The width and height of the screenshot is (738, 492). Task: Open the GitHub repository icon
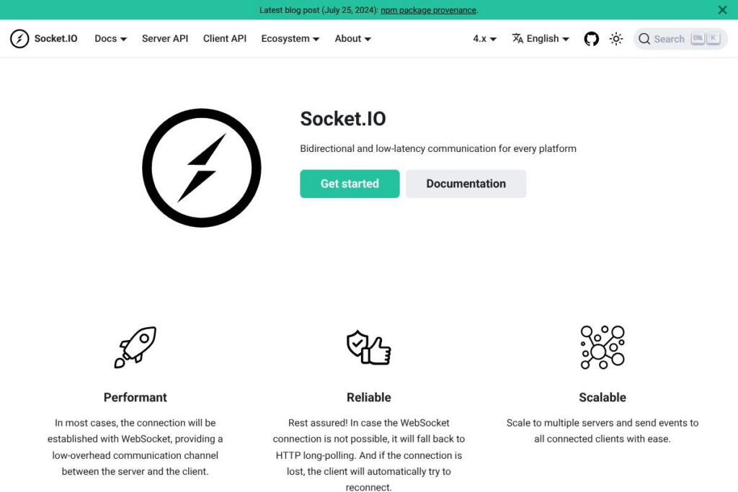point(591,39)
